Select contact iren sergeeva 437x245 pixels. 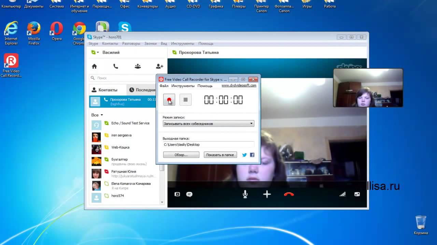(124, 136)
